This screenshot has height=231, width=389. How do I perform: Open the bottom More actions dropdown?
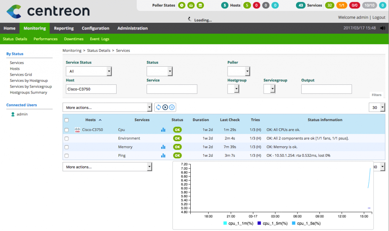[107, 167]
